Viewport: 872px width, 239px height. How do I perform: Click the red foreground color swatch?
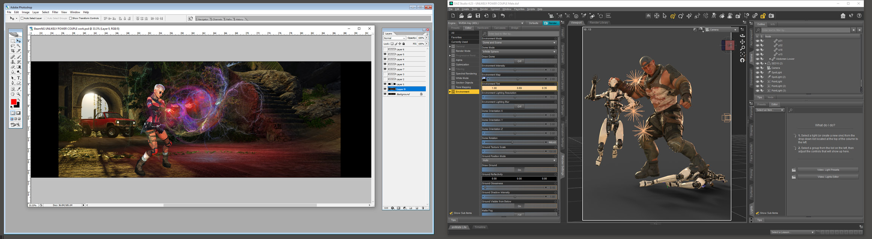pyautogui.click(x=14, y=102)
